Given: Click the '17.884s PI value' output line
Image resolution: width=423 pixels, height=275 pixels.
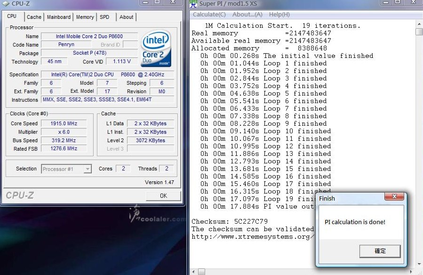Looking at the screenshot, I should [x=258, y=207].
